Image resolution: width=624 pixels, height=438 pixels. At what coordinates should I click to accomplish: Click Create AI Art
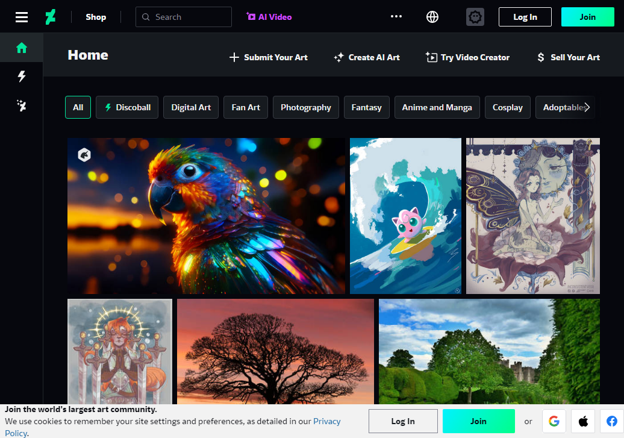(367, 57)
